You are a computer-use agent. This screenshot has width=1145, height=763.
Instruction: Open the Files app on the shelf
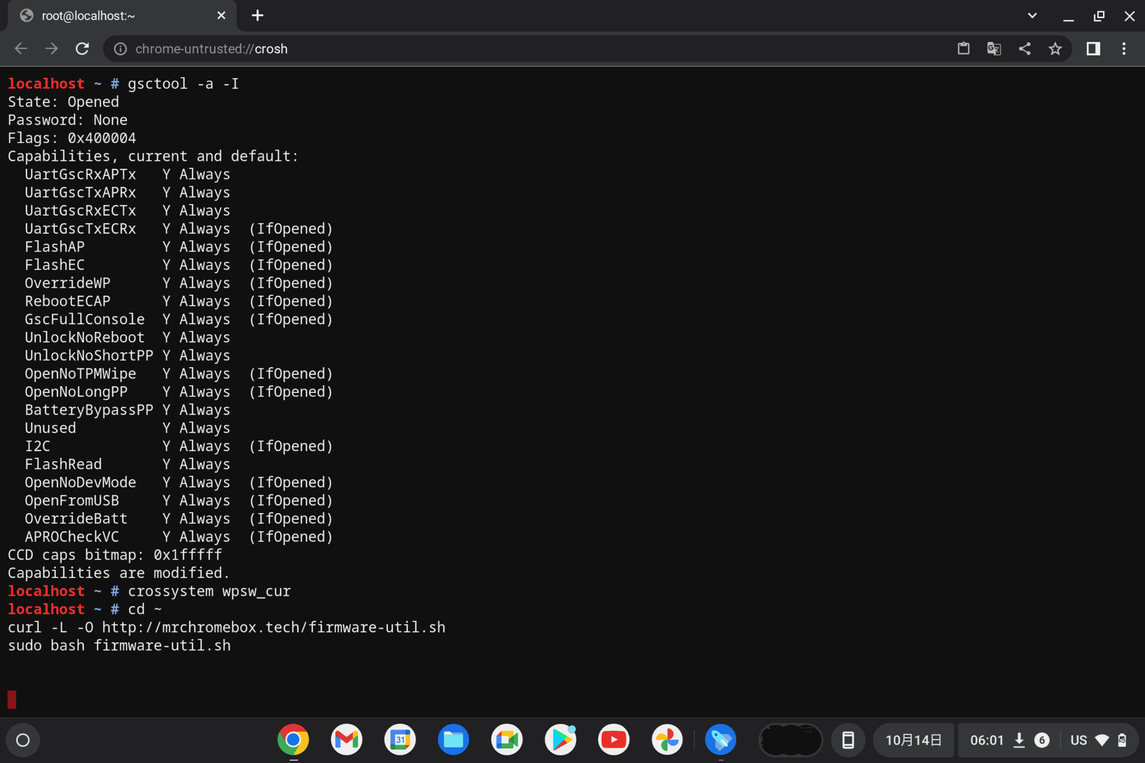coord(453,740)
